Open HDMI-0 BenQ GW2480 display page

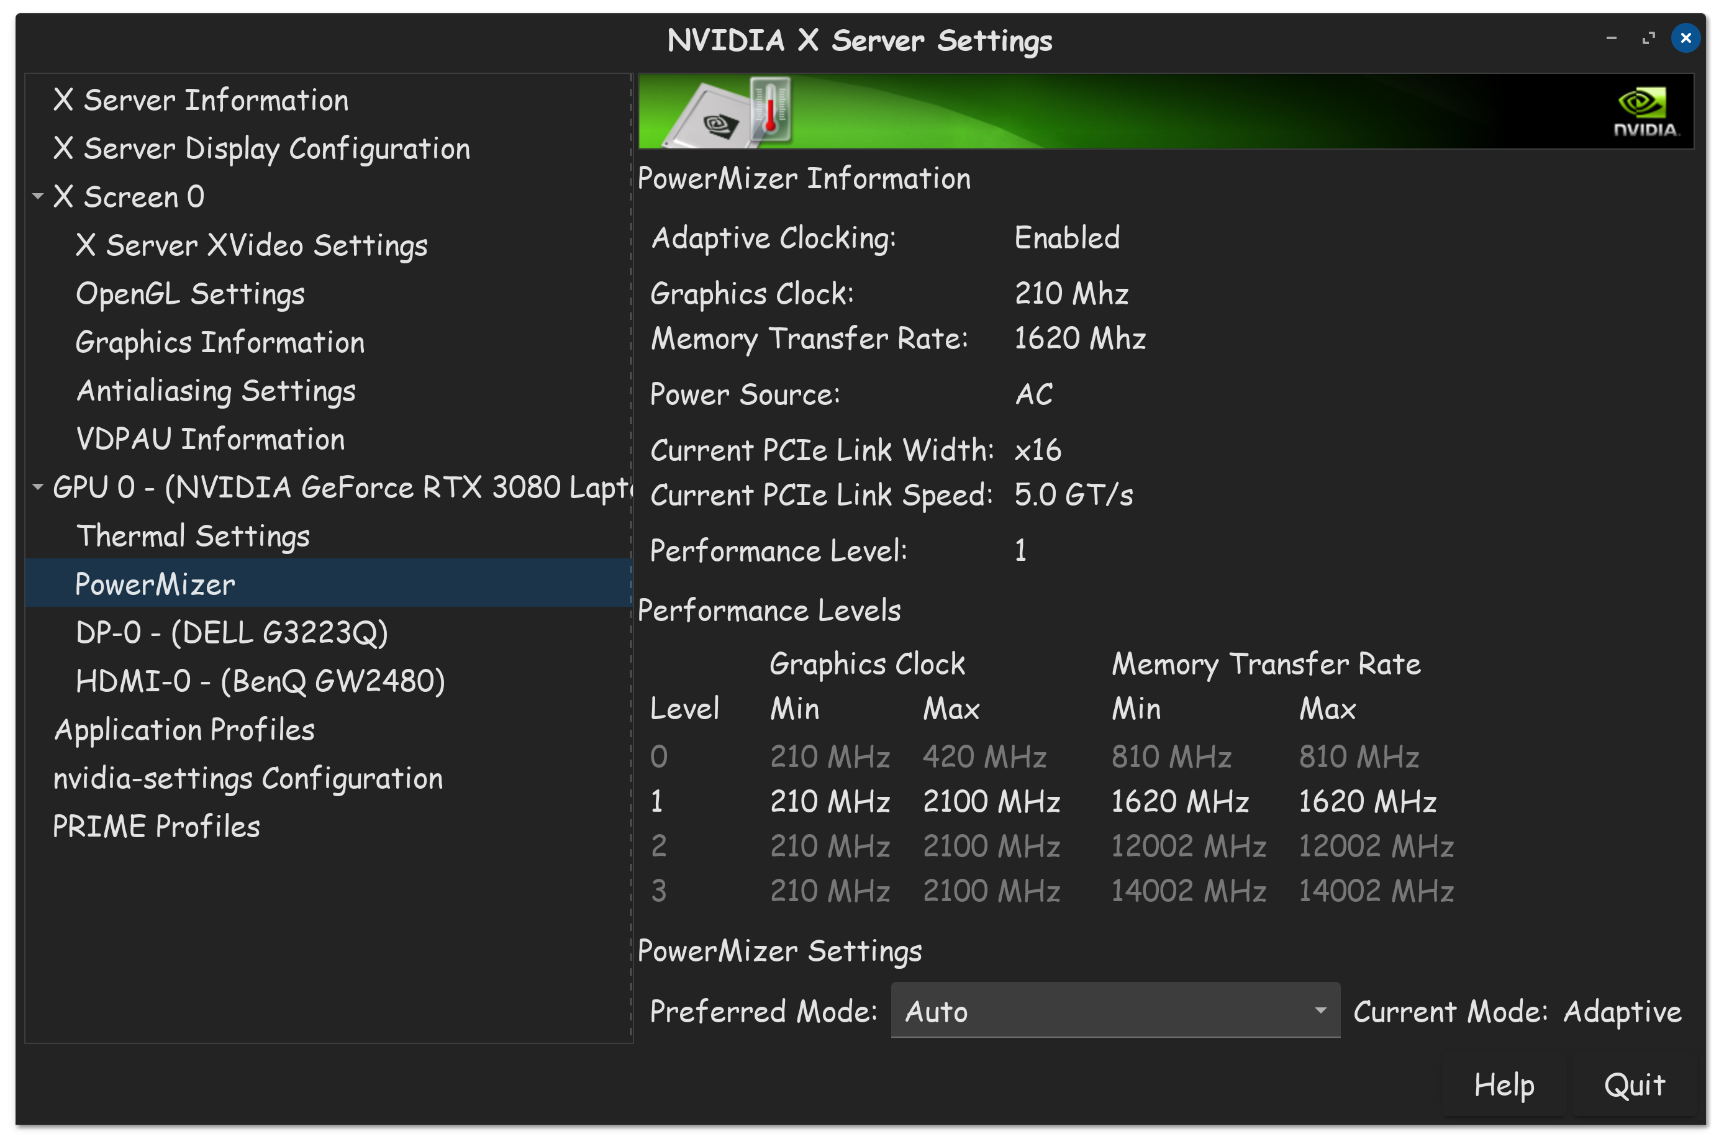pyautogui.click(x=260, y=681)
